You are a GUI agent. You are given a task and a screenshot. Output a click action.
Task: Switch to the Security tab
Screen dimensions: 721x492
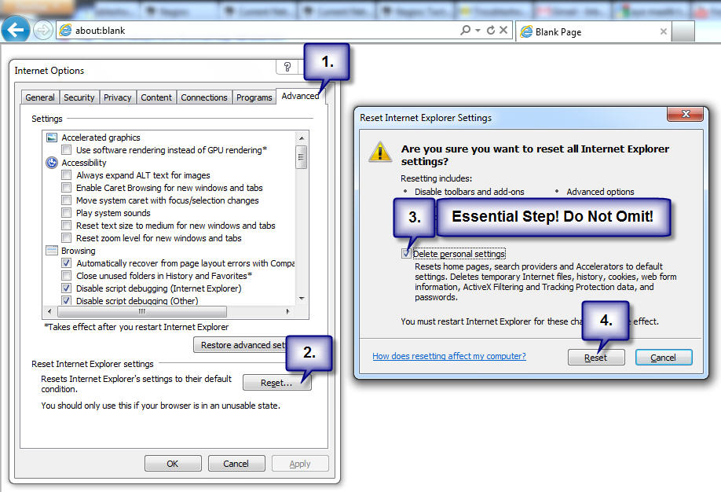[79, 97]
